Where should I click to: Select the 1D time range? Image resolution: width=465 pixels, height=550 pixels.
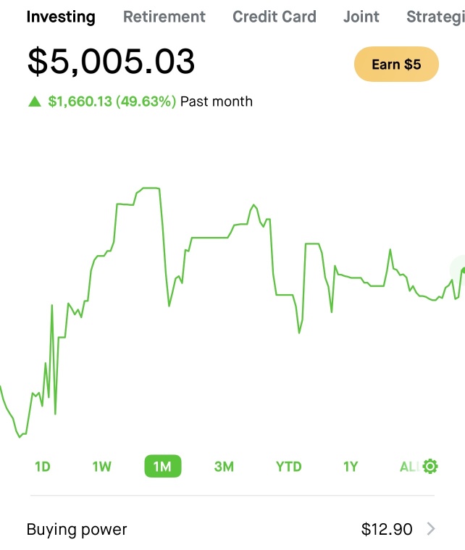pos(43,467)
